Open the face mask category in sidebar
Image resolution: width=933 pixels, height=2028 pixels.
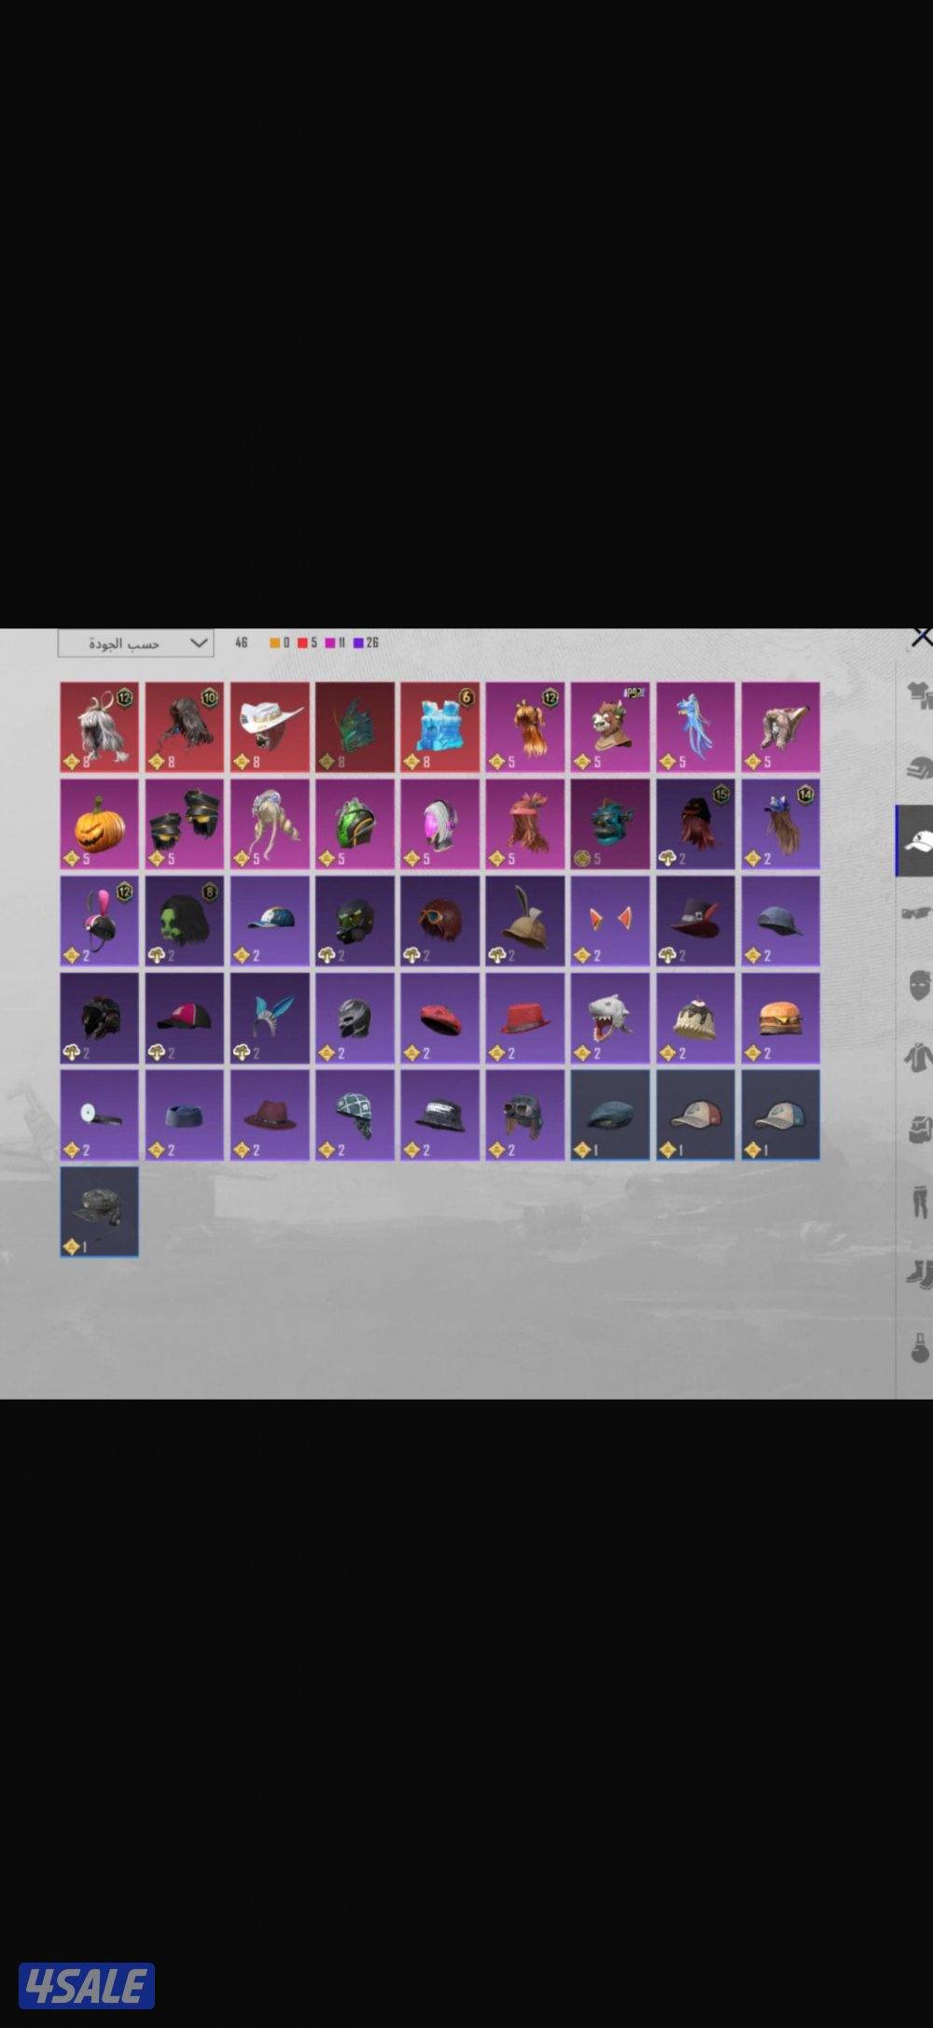pyautogui.click(x=918, y=984)
